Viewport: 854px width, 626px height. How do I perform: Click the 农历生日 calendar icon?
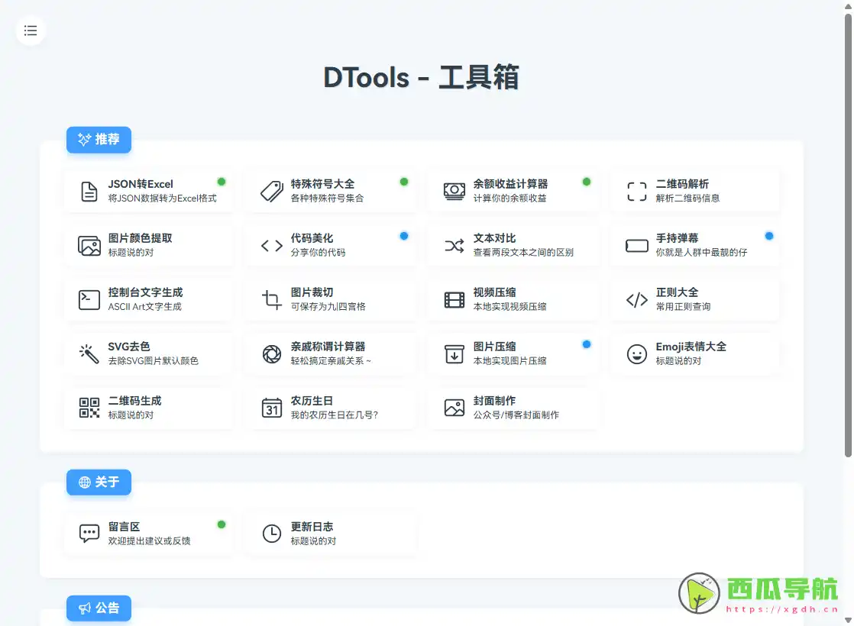270,408
